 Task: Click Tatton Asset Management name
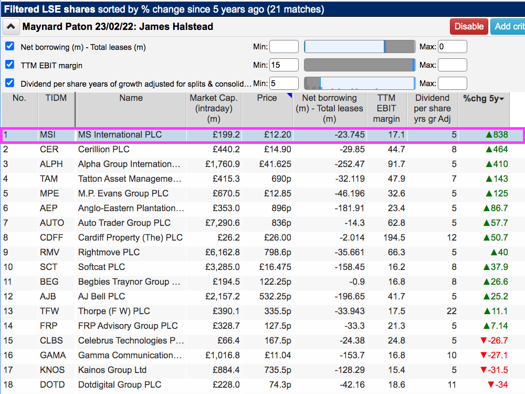130,179
